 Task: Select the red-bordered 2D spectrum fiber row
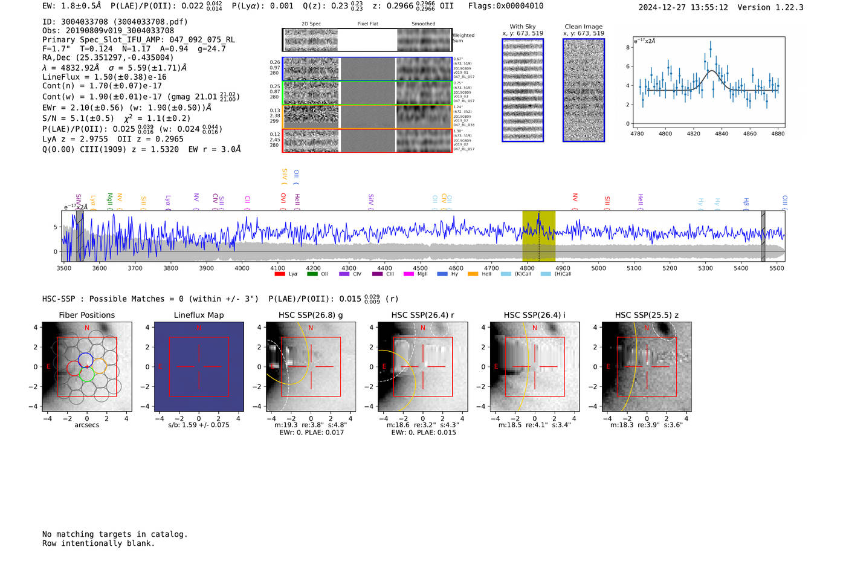(367, 140)
